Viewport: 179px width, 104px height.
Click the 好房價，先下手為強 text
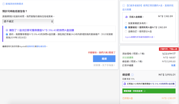[x=104, y=65]
